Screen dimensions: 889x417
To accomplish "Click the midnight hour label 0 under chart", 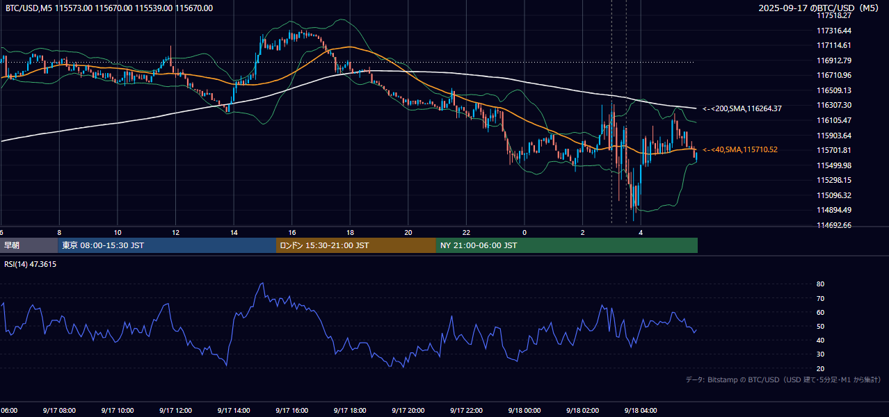I will [x=524, y=232].
